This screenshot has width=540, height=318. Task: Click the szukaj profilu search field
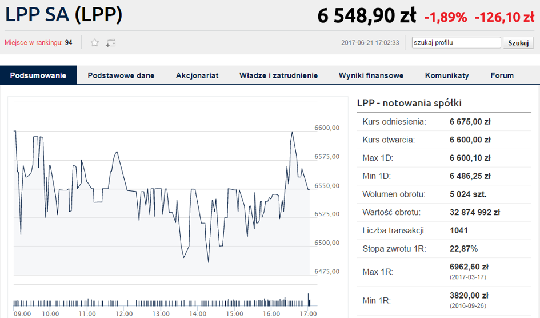pos(457,43)
